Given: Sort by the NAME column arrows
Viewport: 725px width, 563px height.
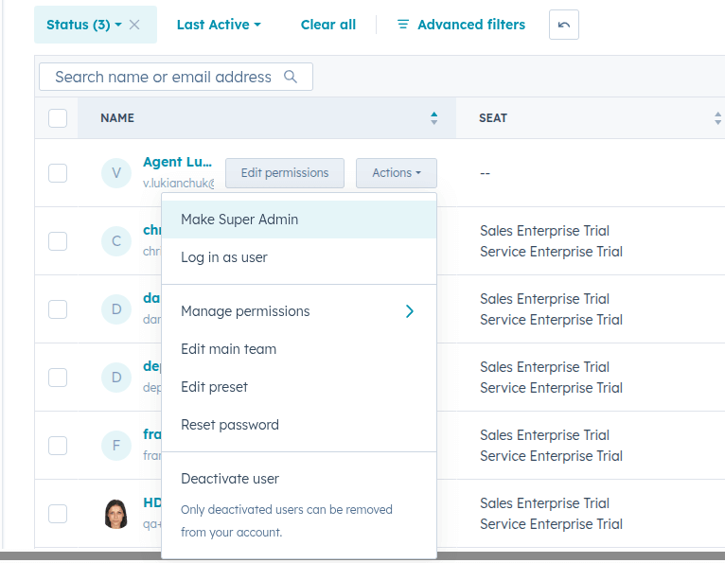Looking at the screenshot, I should [x=433, y=118].
